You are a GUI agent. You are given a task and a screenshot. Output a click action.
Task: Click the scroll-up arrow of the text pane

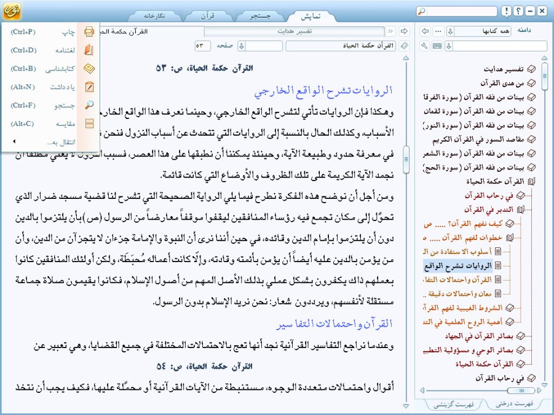pyautogui.click(x=406, y=58)
